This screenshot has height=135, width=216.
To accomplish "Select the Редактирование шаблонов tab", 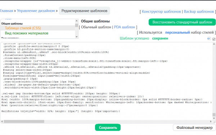I will pos(84,11).
